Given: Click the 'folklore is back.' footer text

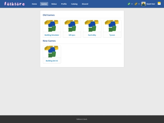Looking at the screenshot, I should click(82, 119).
